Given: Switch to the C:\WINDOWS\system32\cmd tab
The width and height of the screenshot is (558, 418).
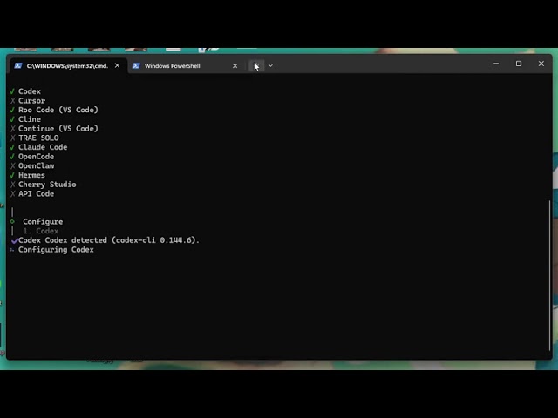Looking at the screenshot, I should (67, 66).
